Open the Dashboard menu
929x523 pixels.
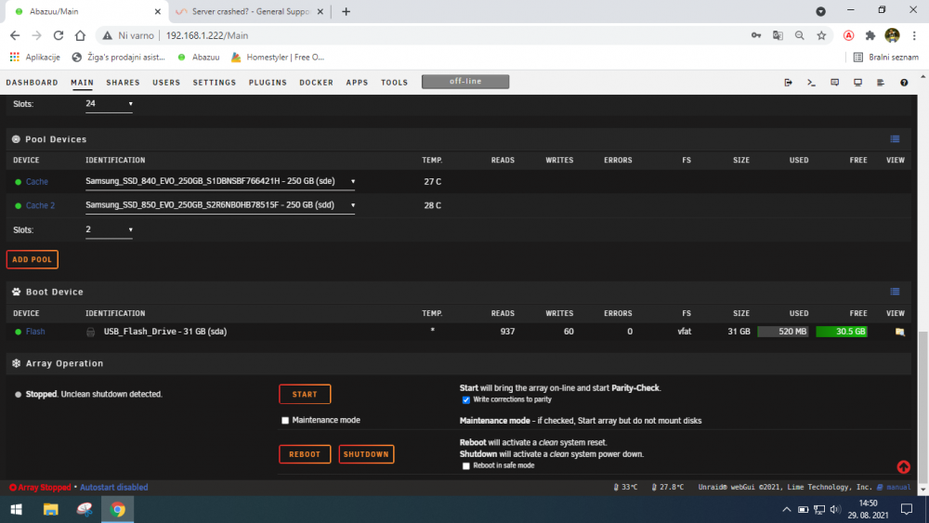32,83
